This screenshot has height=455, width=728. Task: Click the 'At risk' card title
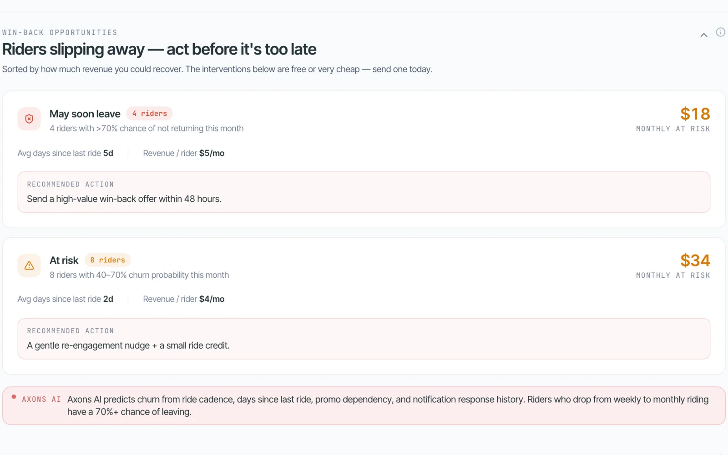coord(64,260)
